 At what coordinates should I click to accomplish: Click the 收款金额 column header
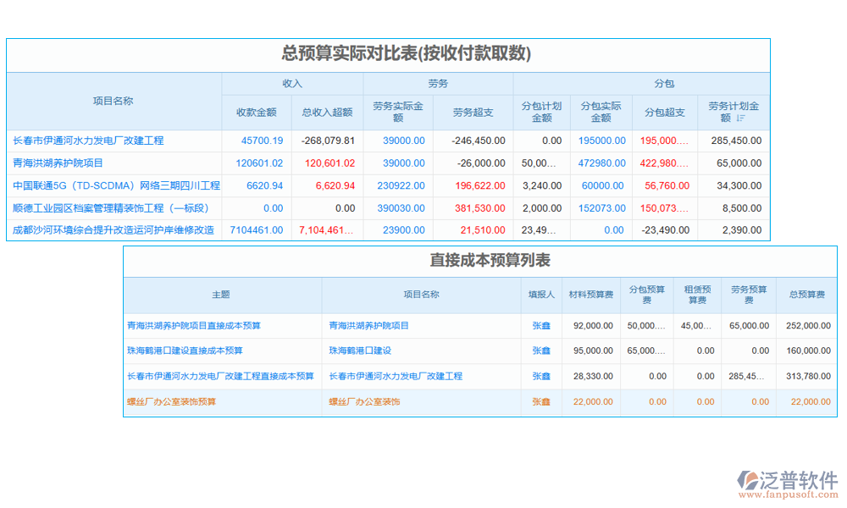pyautogui.click(x=257, y=112)
